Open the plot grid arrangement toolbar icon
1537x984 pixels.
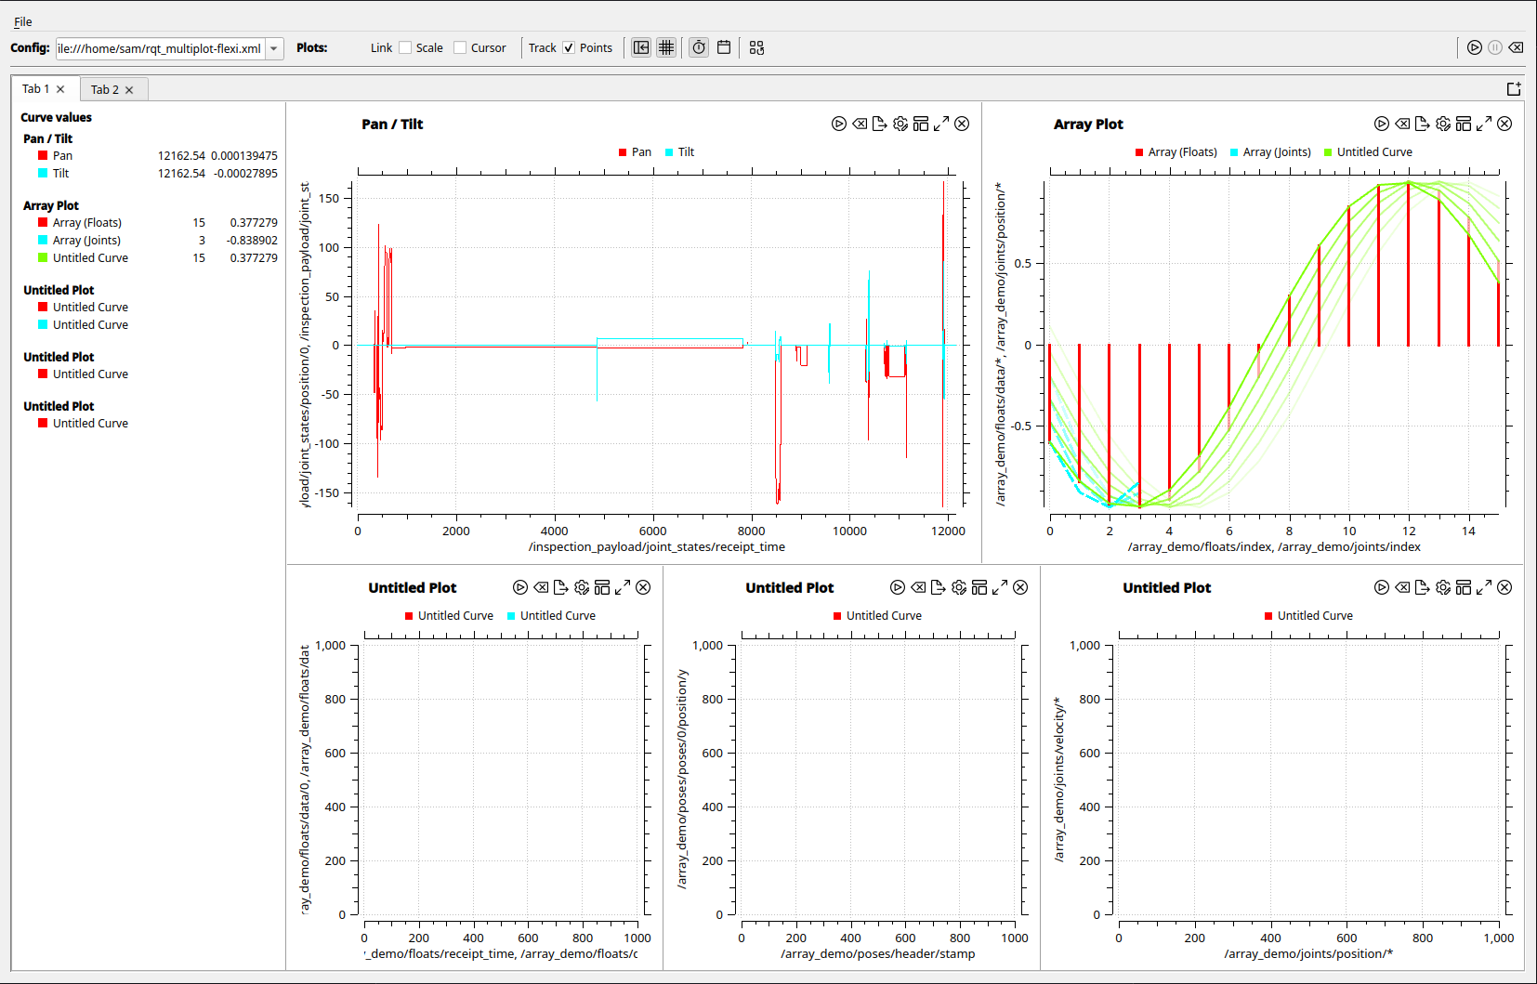pos(757,47)
